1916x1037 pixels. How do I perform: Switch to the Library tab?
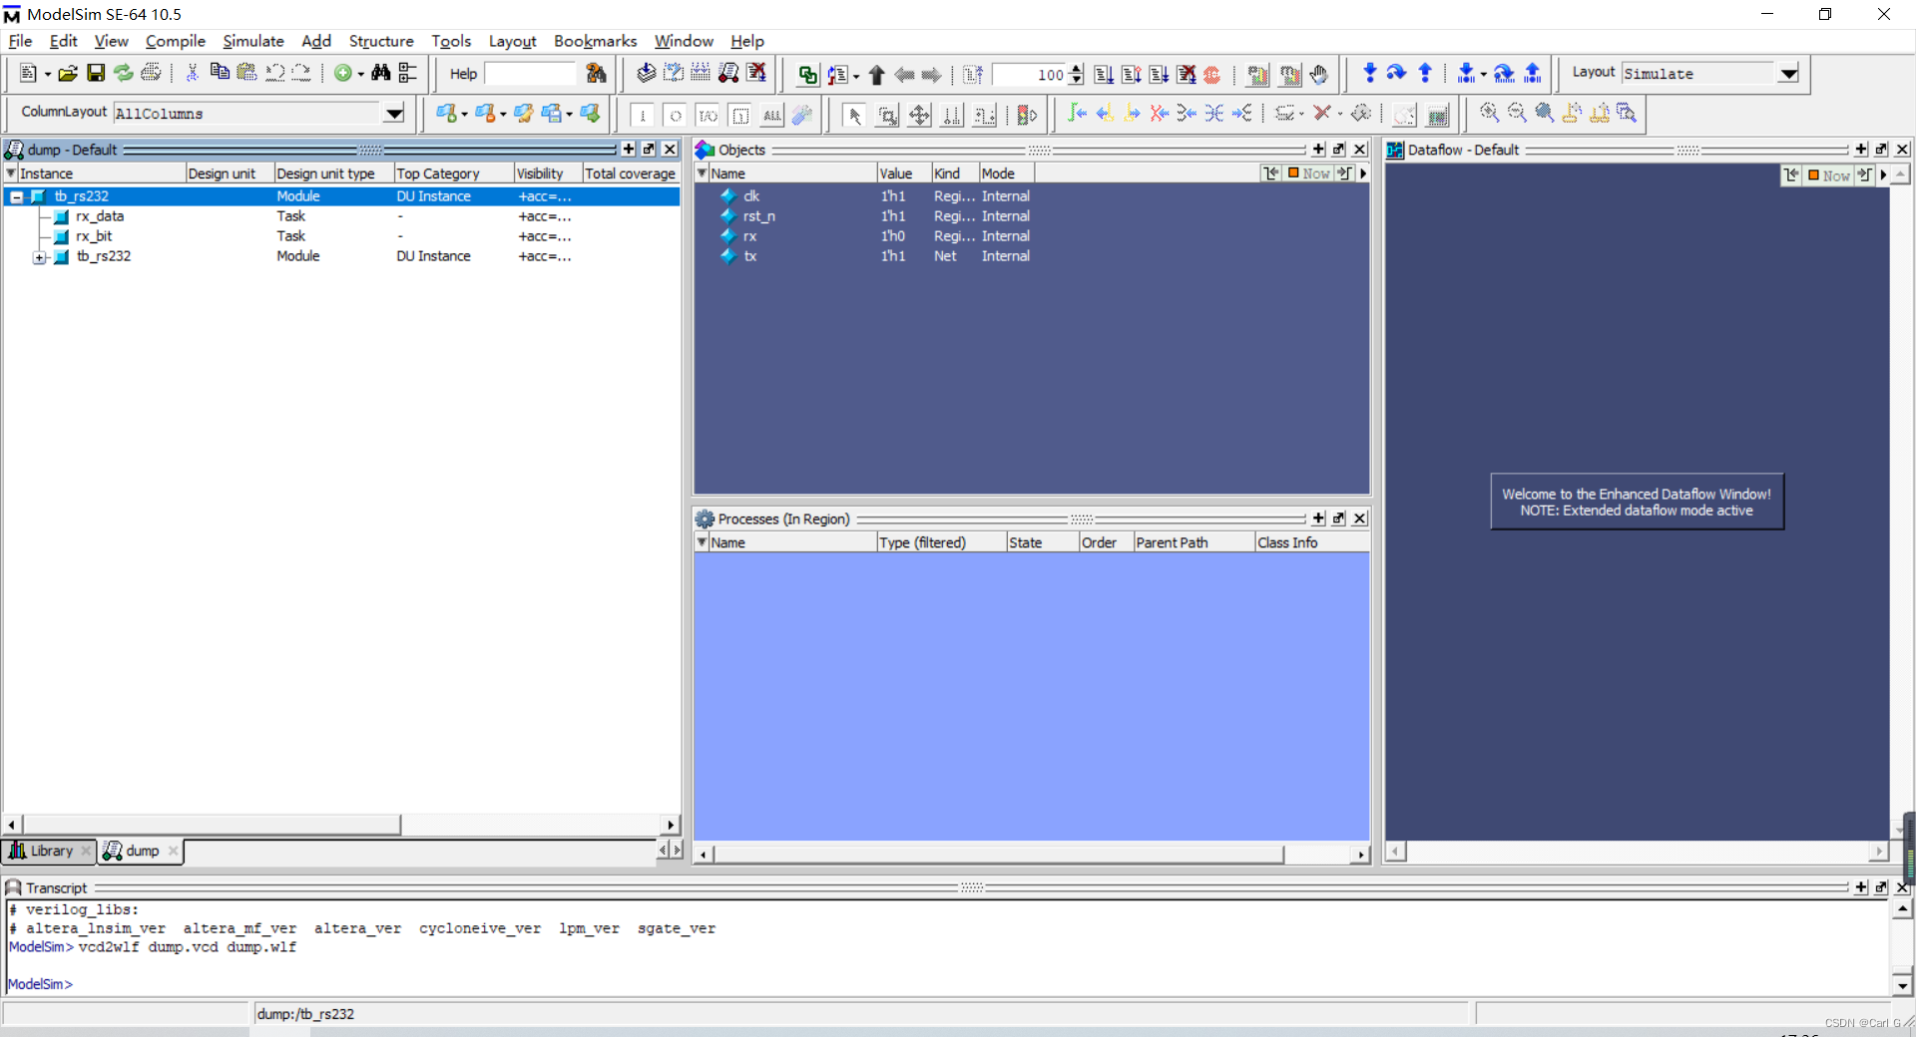pyautogui.click(x=48, y=851)
